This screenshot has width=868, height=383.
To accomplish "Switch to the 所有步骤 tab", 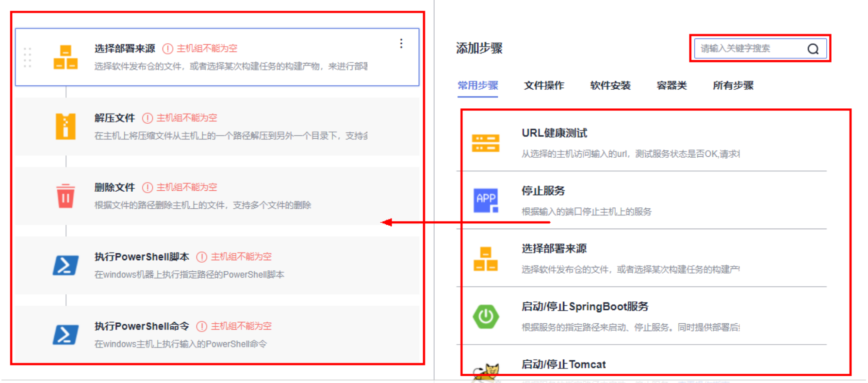I will [733, 85].
